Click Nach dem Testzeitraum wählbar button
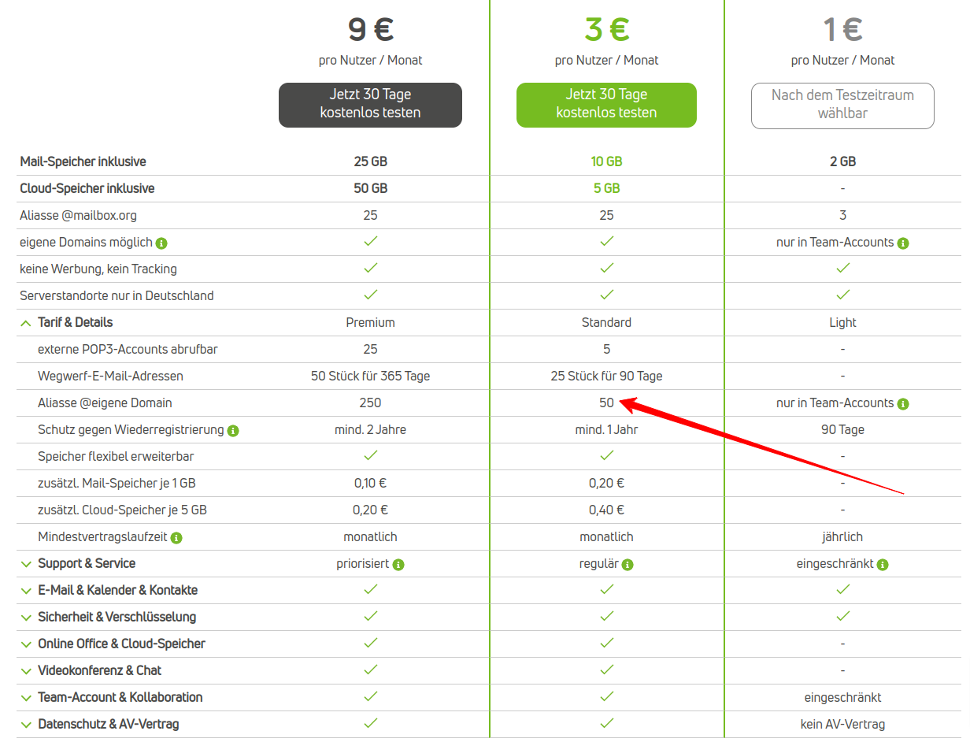The width and height of the screenshot is (970, 742). tap(842, 106)
